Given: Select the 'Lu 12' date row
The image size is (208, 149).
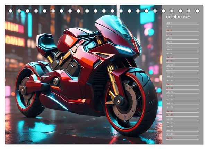Looking at the screenshot, I should (x=183, y=65).
